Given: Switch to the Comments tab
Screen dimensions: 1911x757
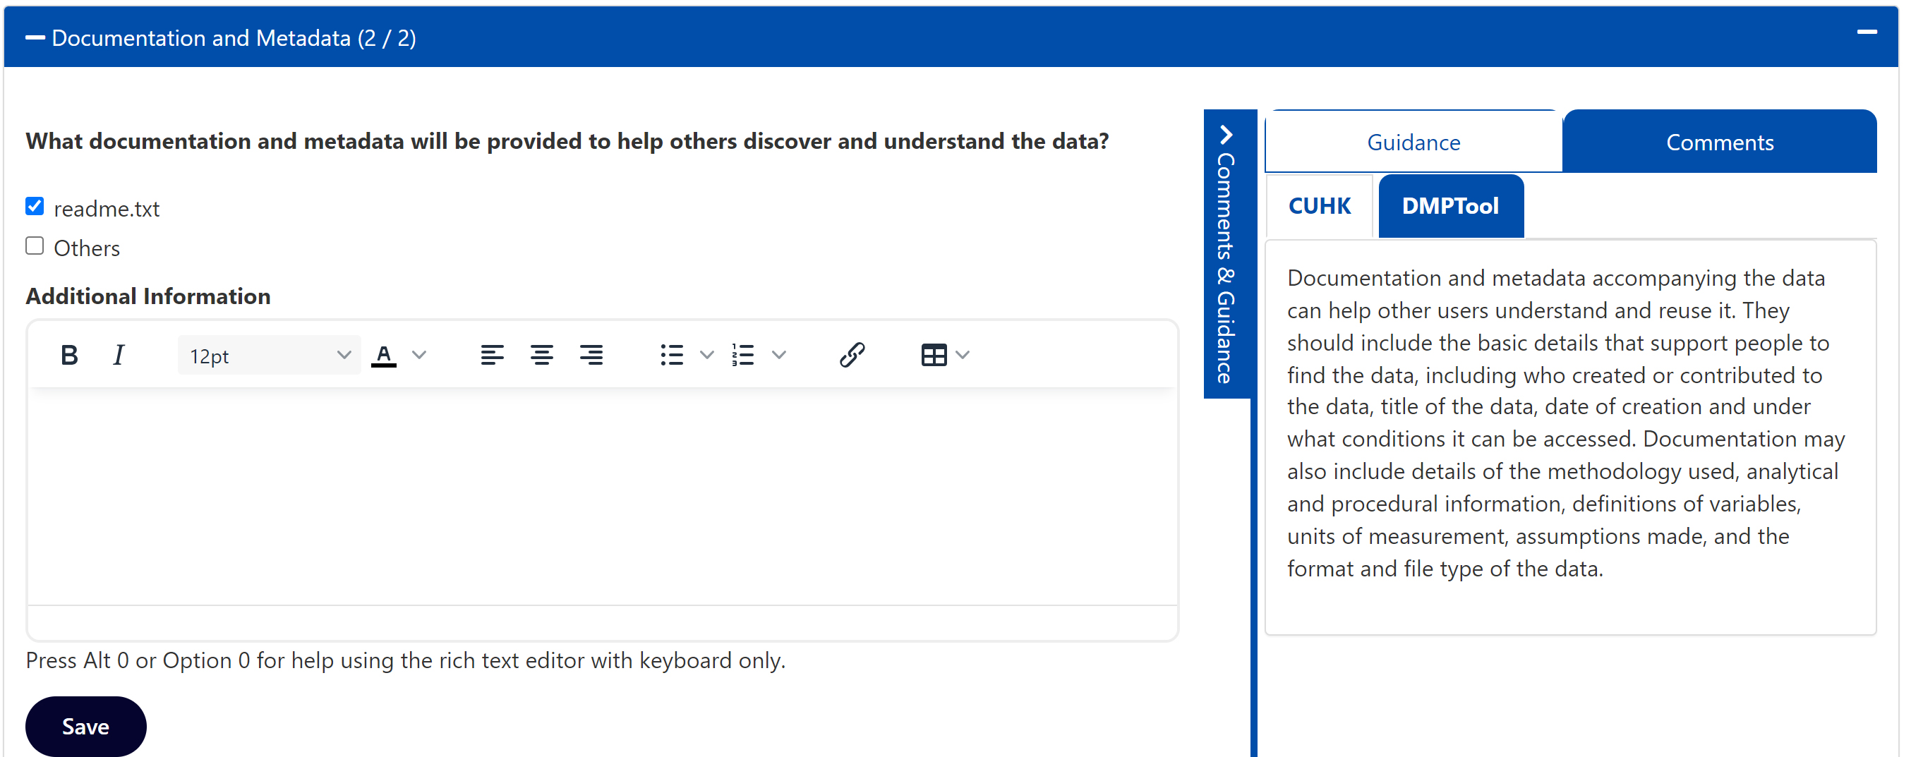Looking at the screenshot, I should (x=1718, y=143).
